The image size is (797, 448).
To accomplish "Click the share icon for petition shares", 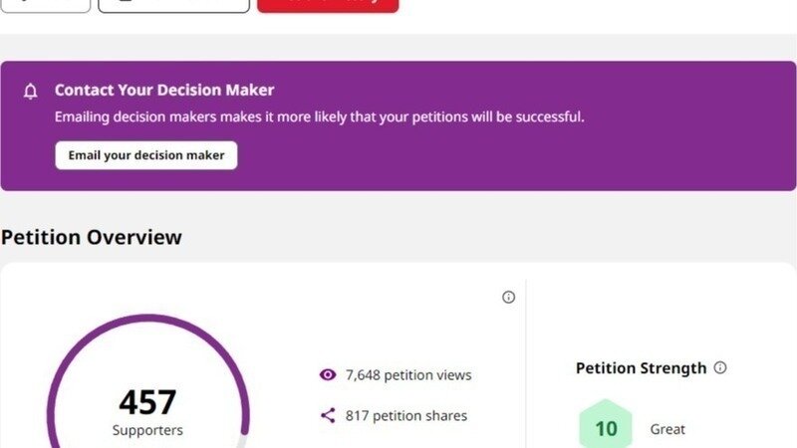I will pyautogui.click(x=328, y=415).
